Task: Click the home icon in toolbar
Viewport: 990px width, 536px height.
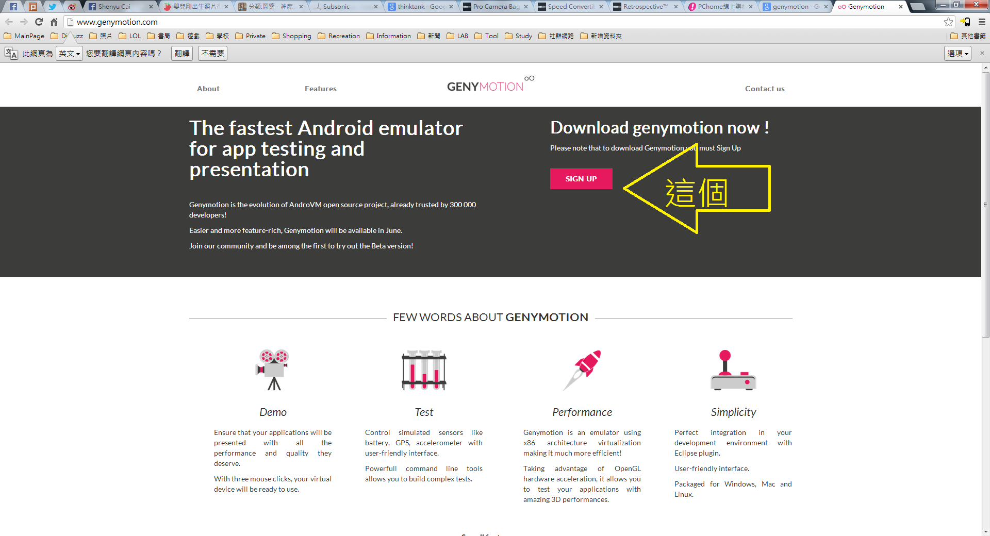Action: pos(54,22)
